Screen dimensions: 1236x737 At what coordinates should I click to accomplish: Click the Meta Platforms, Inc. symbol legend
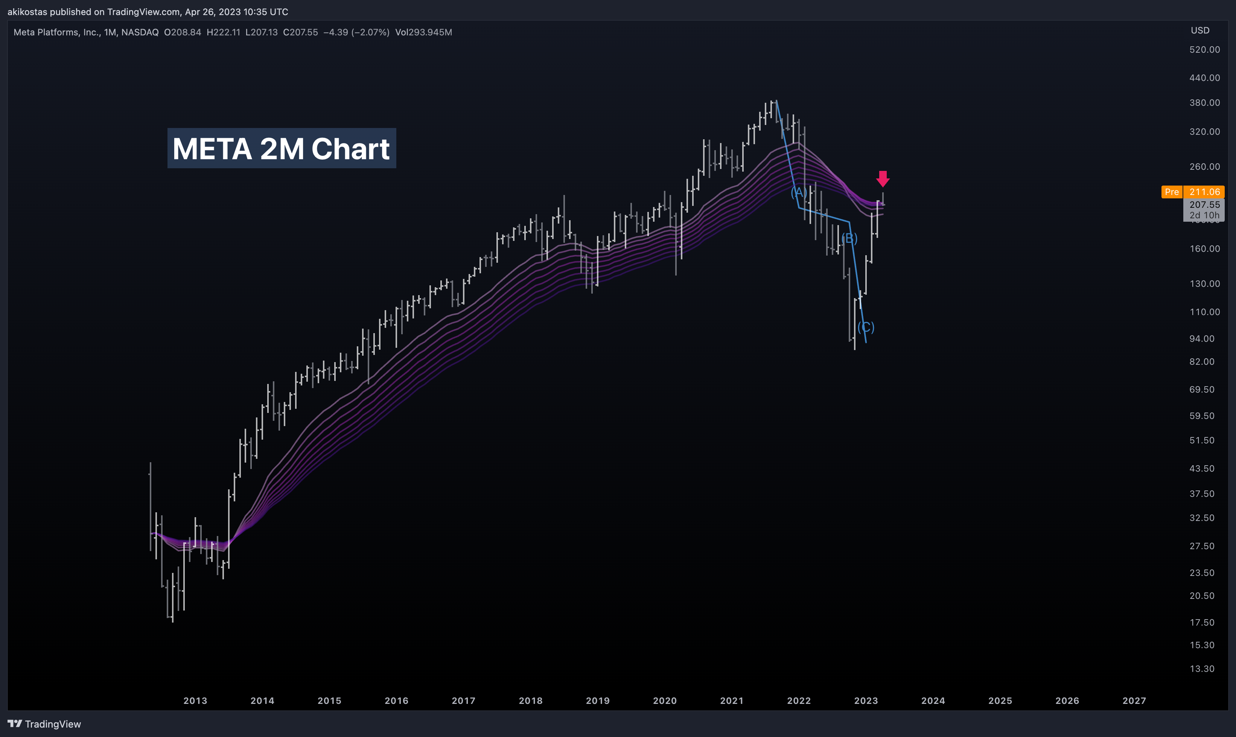(x=86, y=32)
